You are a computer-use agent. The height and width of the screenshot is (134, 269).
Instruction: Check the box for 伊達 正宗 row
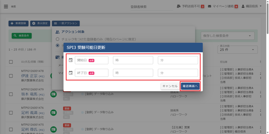11,76
